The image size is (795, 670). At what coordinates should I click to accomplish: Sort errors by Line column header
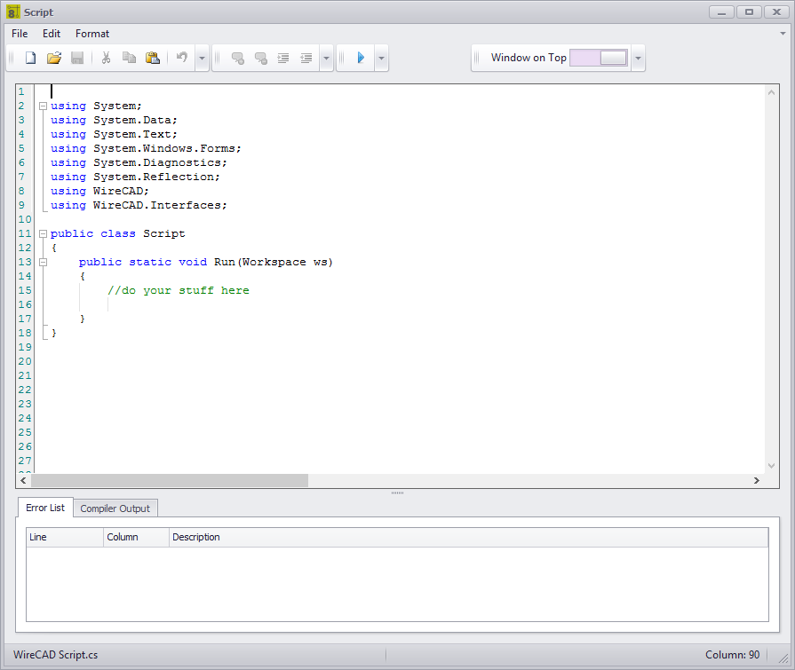point(64,537)
